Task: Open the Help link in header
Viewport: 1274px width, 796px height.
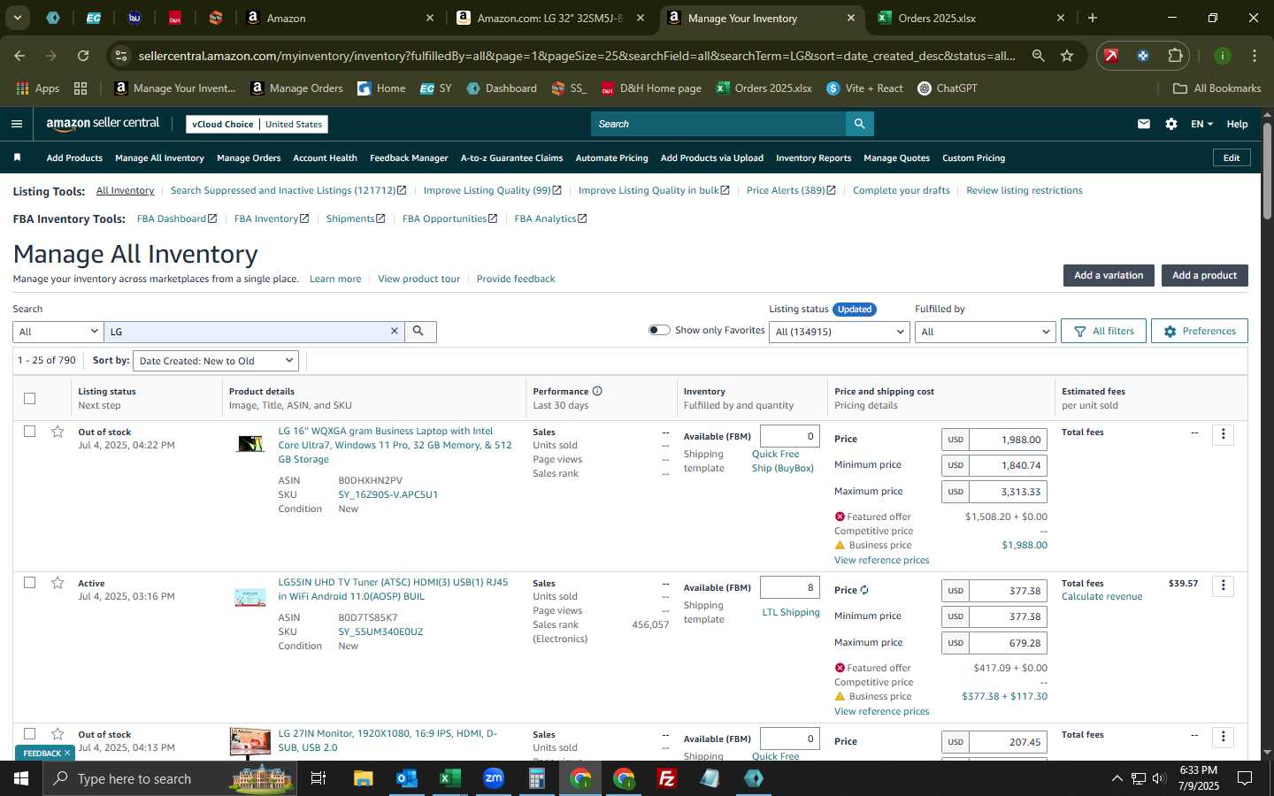Action: 1237,124
